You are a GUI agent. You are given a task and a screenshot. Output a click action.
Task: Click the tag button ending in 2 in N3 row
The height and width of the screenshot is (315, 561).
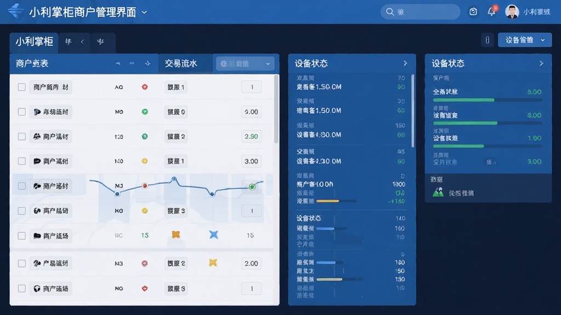click(x=176, y=264)
